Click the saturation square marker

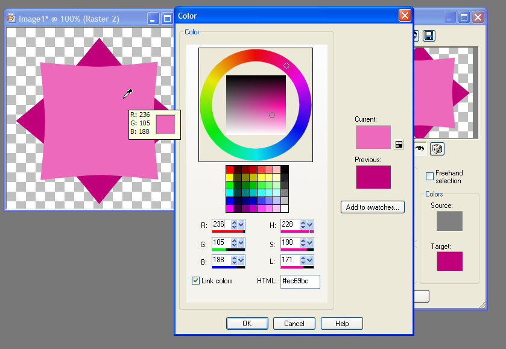272,115
